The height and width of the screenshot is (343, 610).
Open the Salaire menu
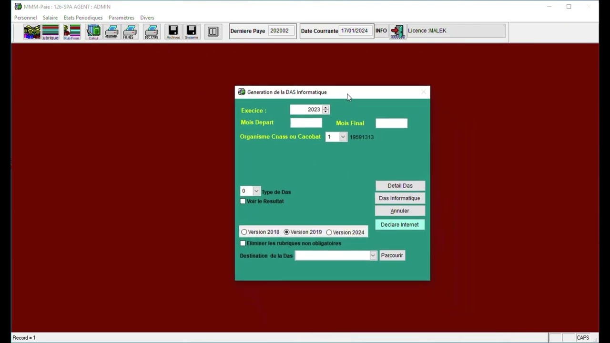pyautogui.click(x=50, y=18)
